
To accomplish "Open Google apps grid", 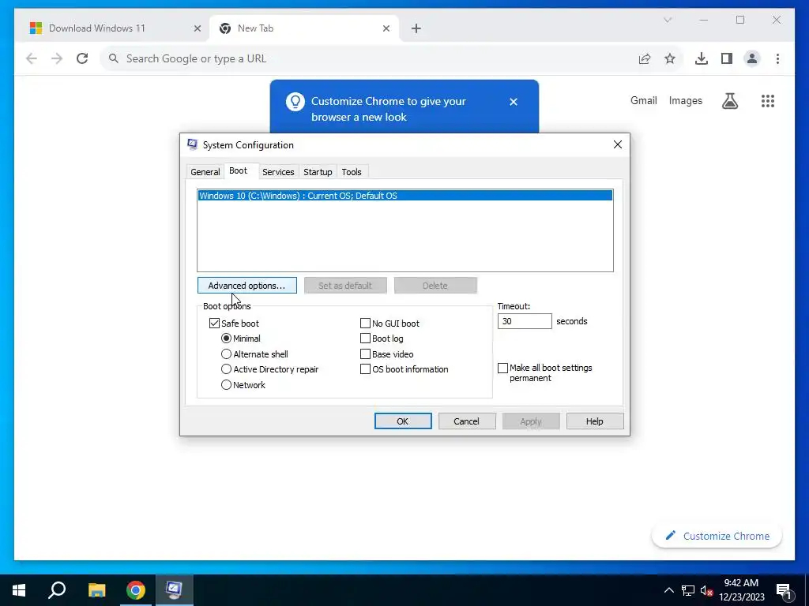I will (x=768, y=101).
